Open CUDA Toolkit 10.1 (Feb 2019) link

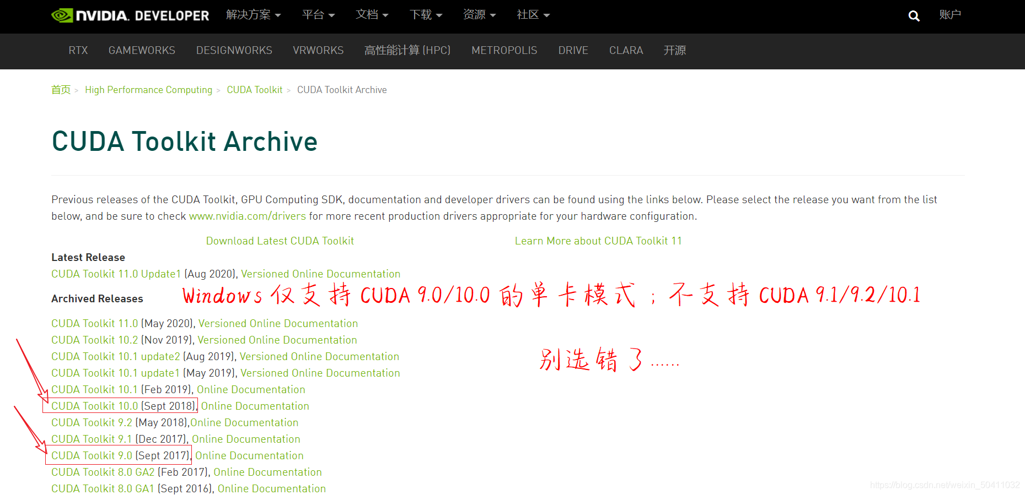click(95, 389)
